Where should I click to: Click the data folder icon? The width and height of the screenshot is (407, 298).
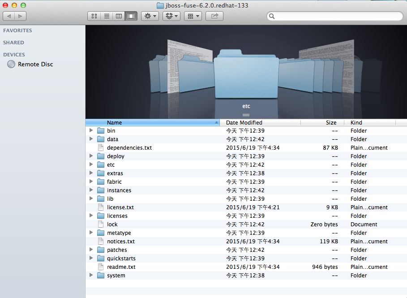pos(101,139)
